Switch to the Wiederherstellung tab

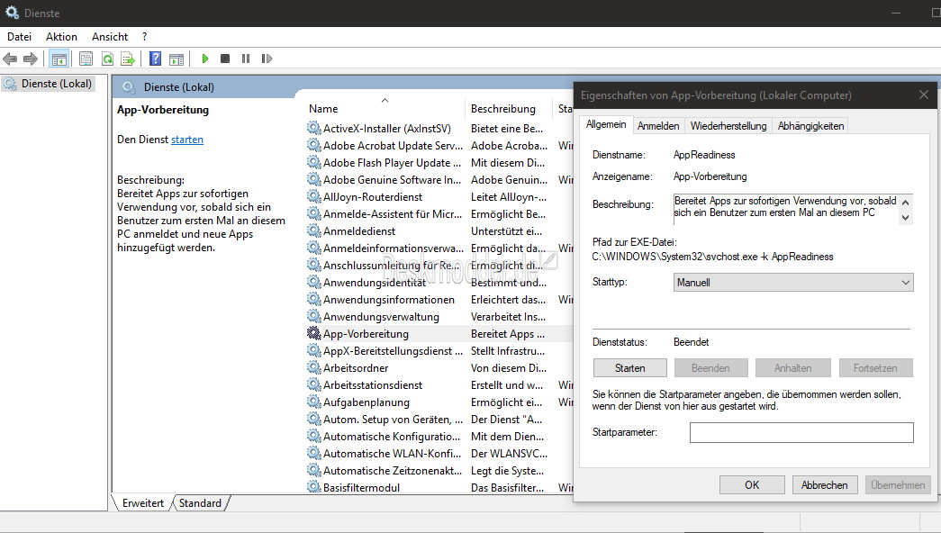point(728,125)
